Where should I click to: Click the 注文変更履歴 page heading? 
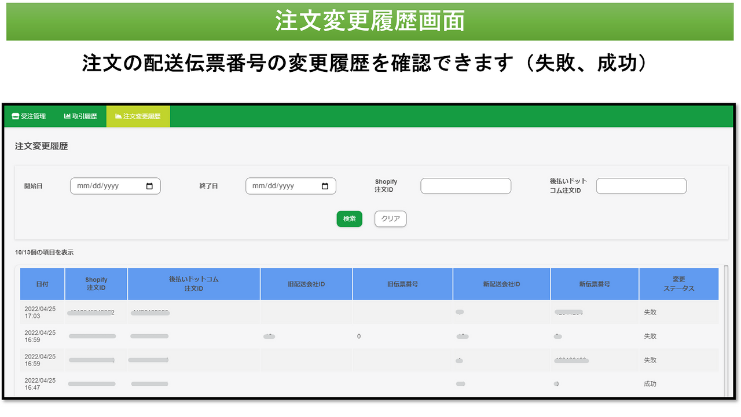pos(41,147)
